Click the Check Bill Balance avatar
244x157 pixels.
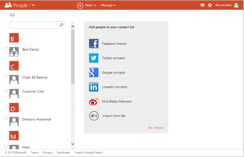[x=14, y=79]
